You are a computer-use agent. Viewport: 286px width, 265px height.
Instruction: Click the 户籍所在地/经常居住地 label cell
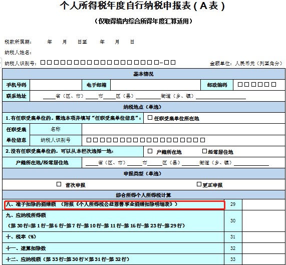[42, 162]
